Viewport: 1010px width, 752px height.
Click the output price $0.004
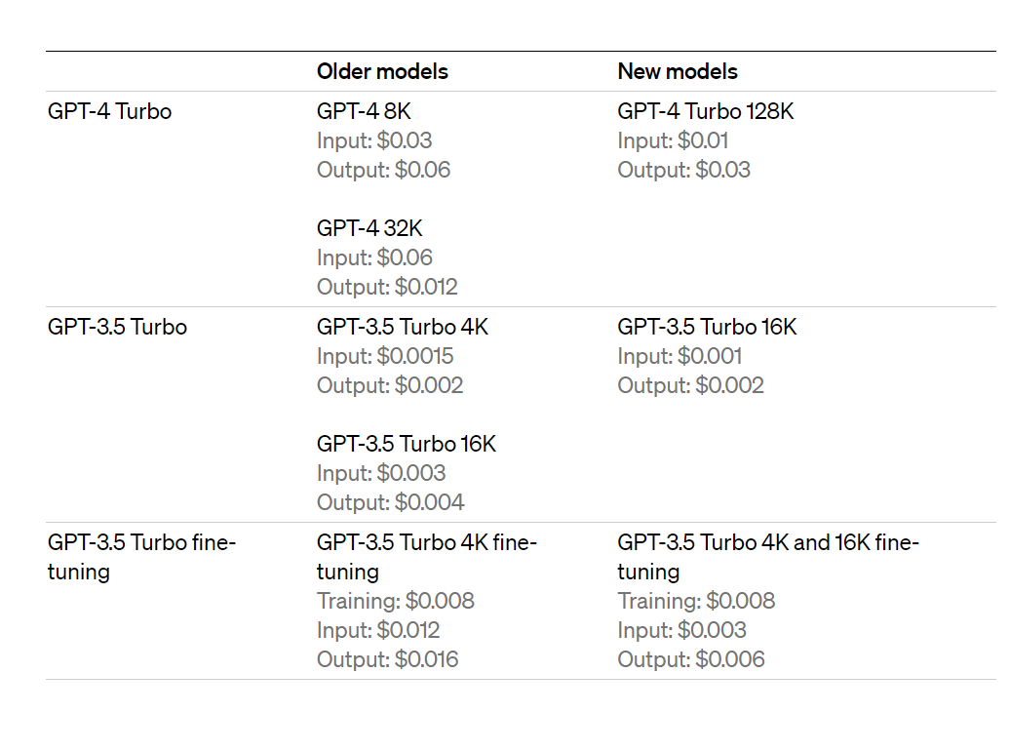point(390,502)
